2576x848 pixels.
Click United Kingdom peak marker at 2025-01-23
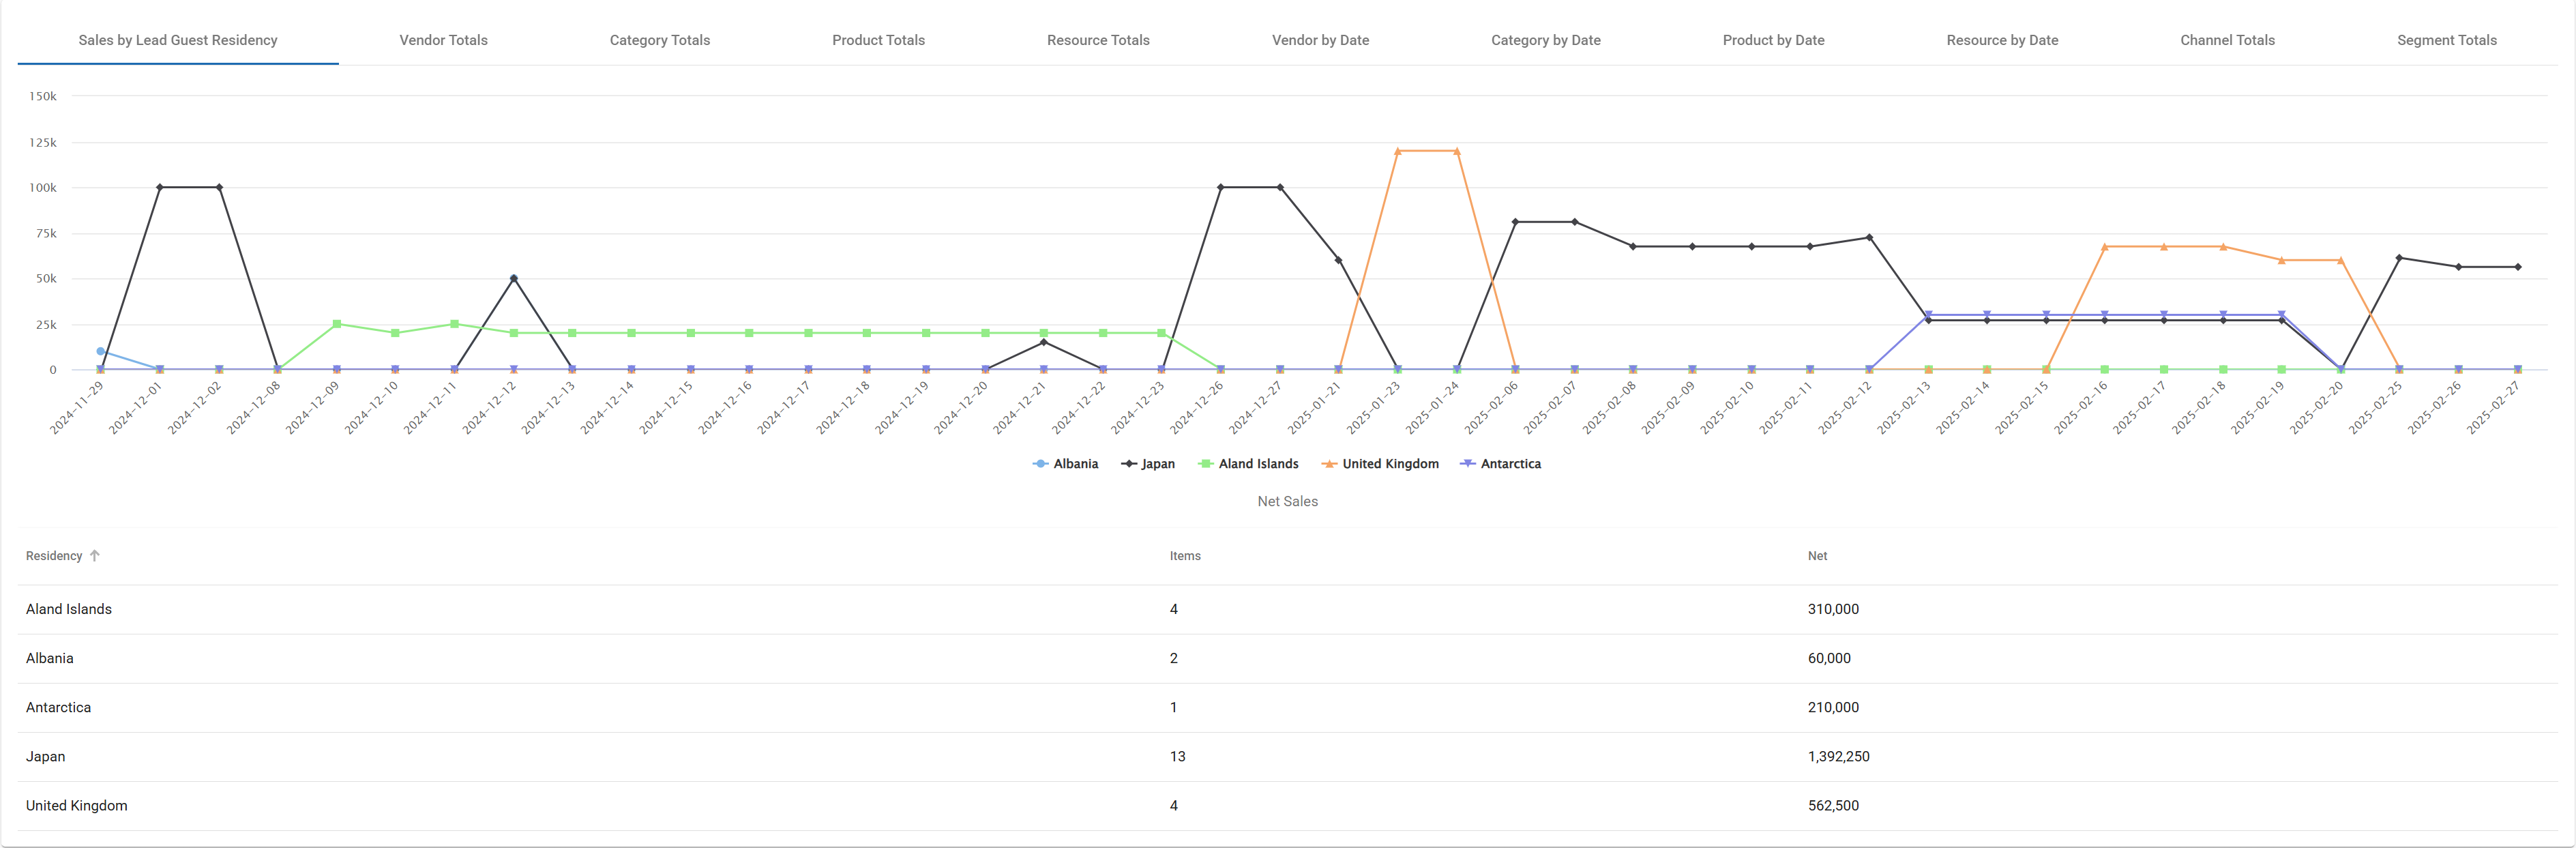1397,151
